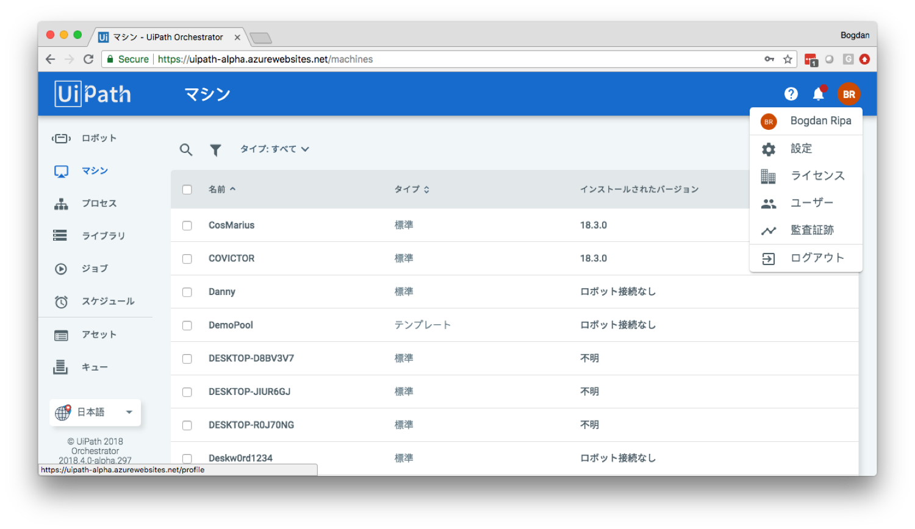915x529 pixels.
Task: Check the DemoPool row checkbox
Action: [187, 325]
